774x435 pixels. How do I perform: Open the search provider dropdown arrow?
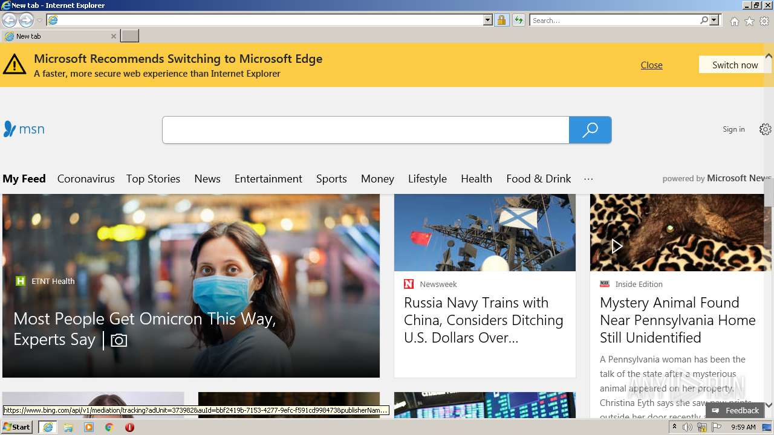pyautogui.click(x=714, y=21)
